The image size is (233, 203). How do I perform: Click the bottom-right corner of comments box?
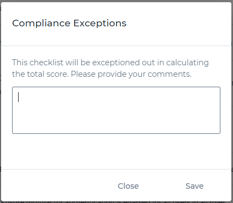tap(219, 132)
